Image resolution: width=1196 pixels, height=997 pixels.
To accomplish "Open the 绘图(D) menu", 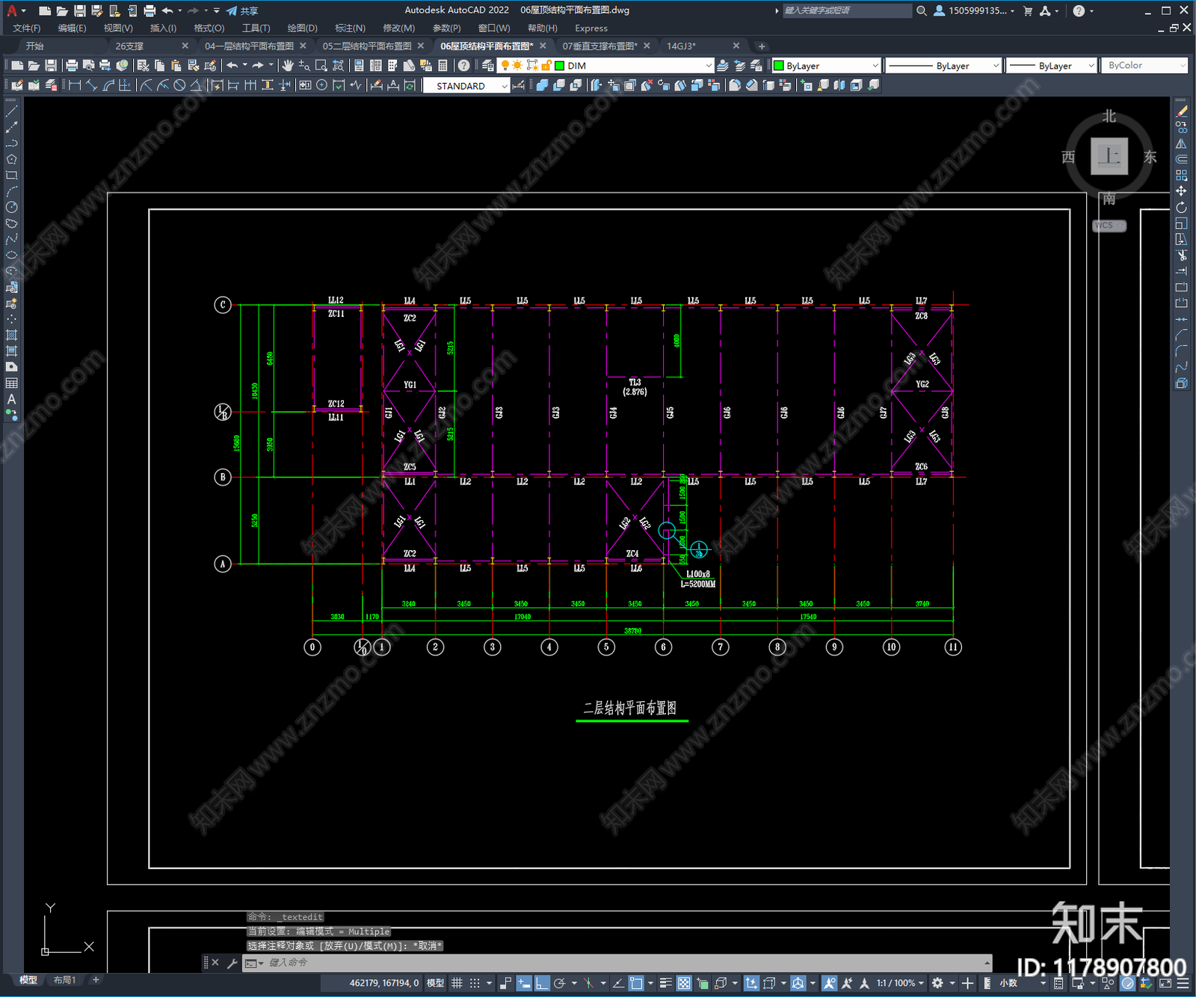I will 302,28.
